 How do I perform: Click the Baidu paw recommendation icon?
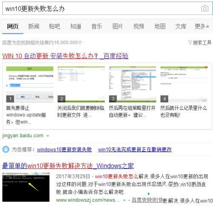(x=6, y=150)
